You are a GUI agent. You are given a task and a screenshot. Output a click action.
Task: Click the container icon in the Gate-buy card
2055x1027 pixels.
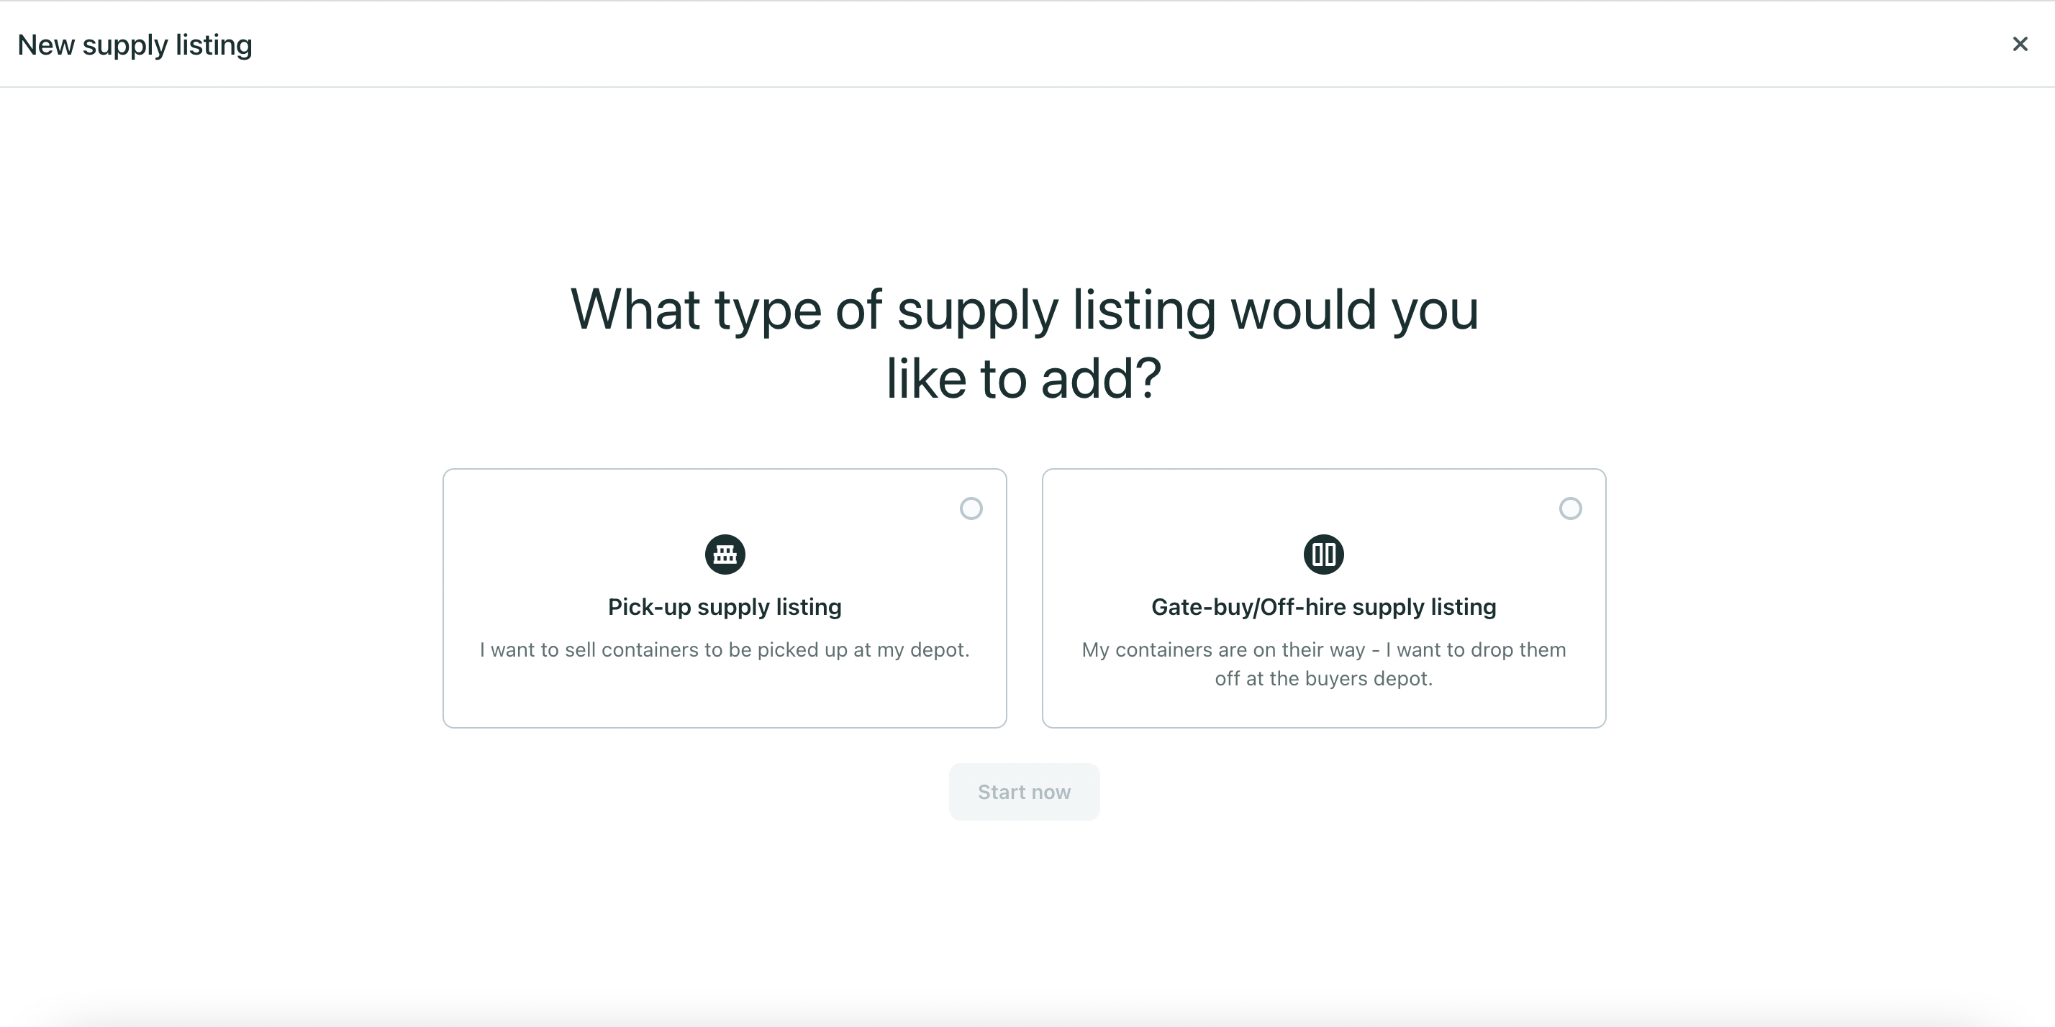point(1323,554)
